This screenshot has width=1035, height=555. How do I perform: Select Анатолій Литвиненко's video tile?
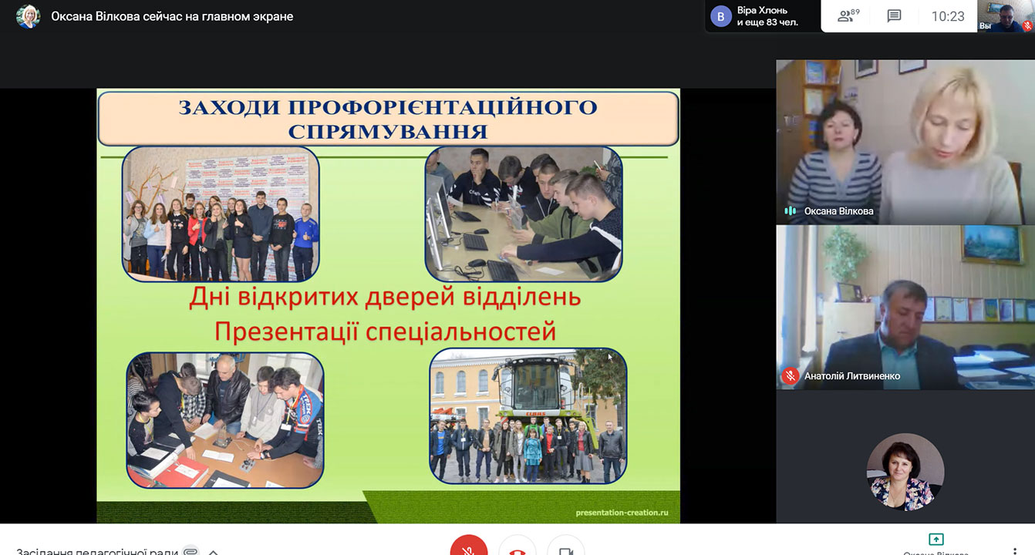point(905,307)
